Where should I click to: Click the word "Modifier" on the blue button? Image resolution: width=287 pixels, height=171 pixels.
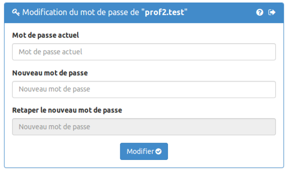pos(140,151)
